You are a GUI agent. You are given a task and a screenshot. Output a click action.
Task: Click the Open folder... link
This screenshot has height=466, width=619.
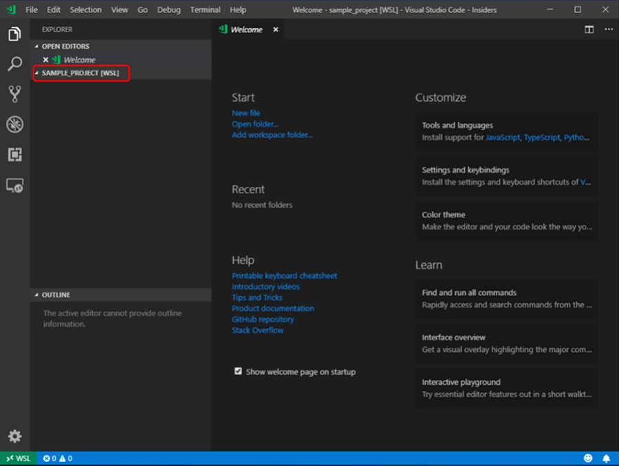click(255, 124)
